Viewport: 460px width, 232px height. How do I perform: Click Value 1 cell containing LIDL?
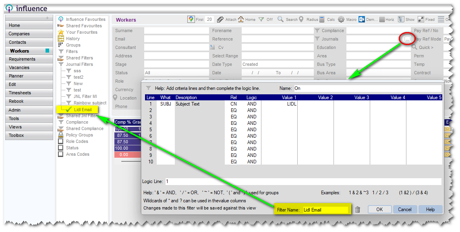click(279, 104)
